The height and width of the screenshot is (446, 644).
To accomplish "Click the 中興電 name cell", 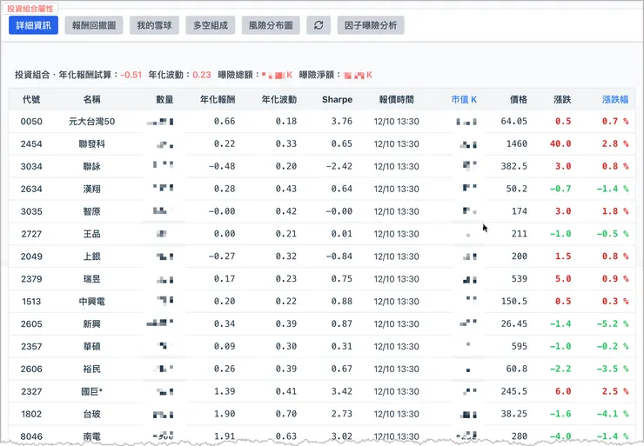I will pyautogui.click(x=91, y=302).
